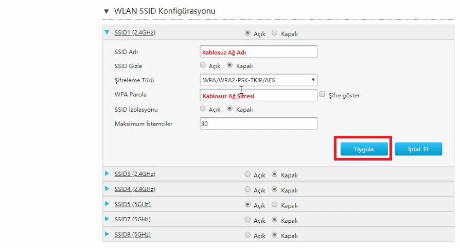
Task: Expand the SSID4 (2.4GHz) blue triangle
Action: [x=107, y=189]
